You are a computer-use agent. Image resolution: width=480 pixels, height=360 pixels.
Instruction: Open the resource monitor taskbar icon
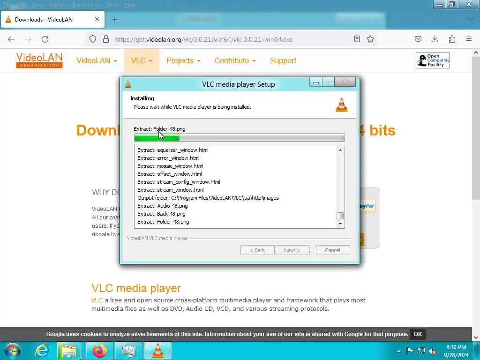pos(129,351)
